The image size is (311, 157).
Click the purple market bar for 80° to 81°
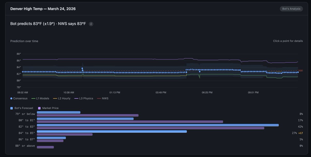click(130, 122)
